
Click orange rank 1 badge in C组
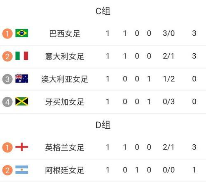coord(7,34)
